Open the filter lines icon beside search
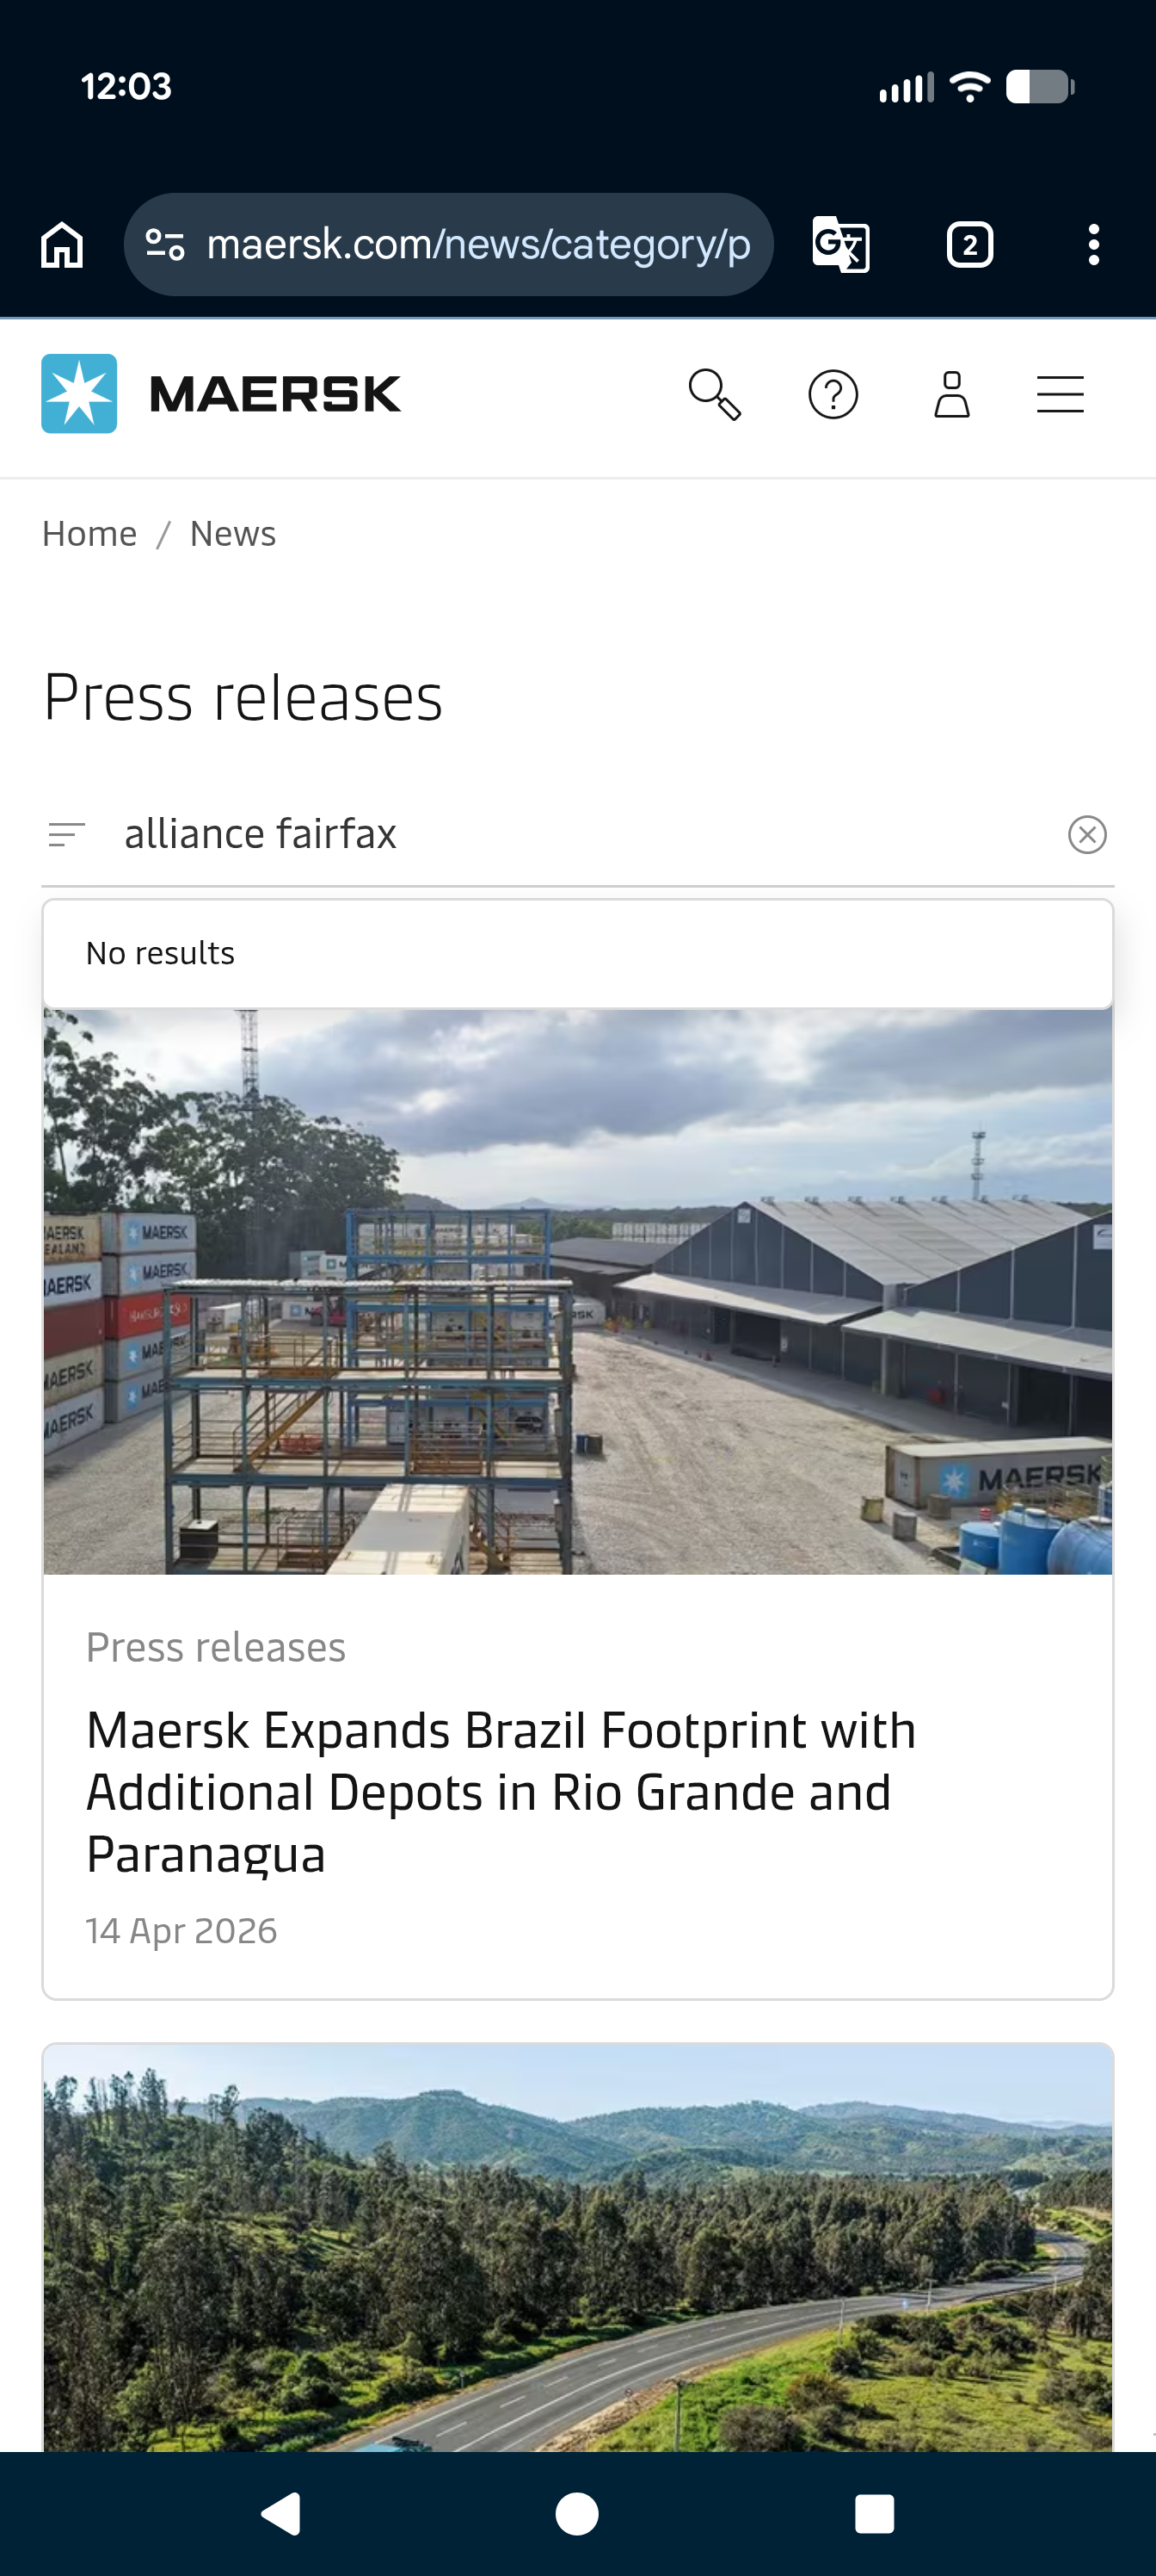This screenshot has height=2576, width=1156. pyautogui.click(x=67, y=834)
